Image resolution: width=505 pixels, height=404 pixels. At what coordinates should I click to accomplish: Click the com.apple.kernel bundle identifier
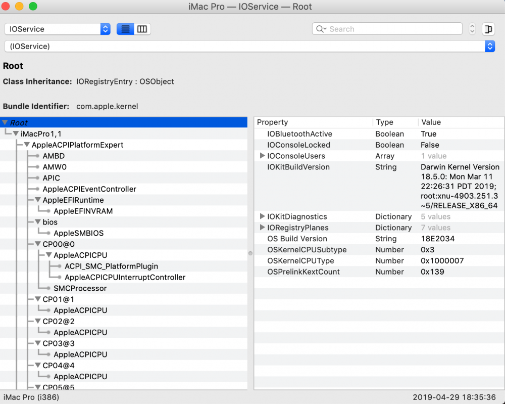coord(107,106)
